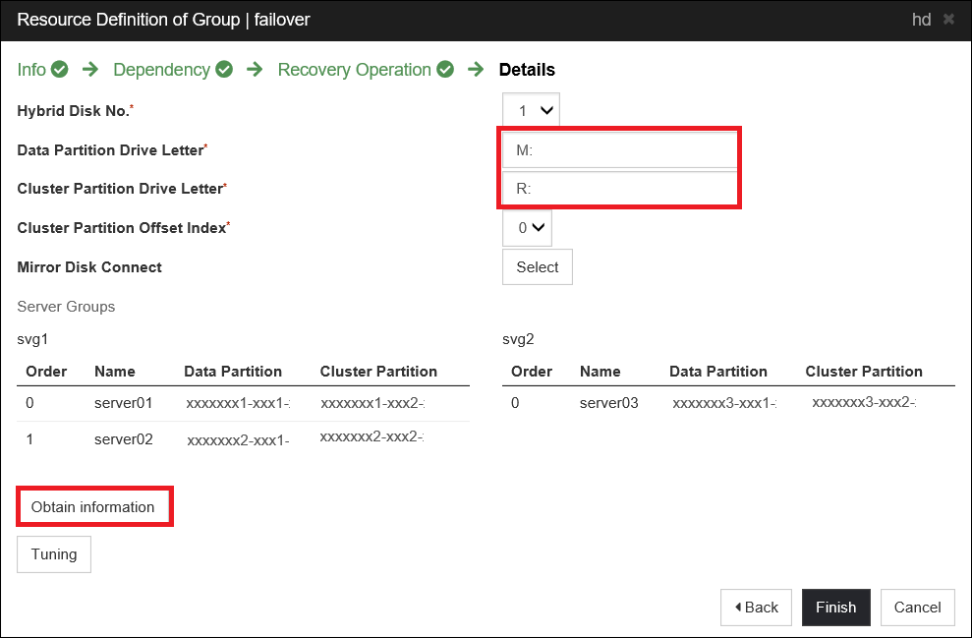Click the checkmark beside Recovery Operation
Viewport: 972px width, 638px height.
tap(444, 69)
